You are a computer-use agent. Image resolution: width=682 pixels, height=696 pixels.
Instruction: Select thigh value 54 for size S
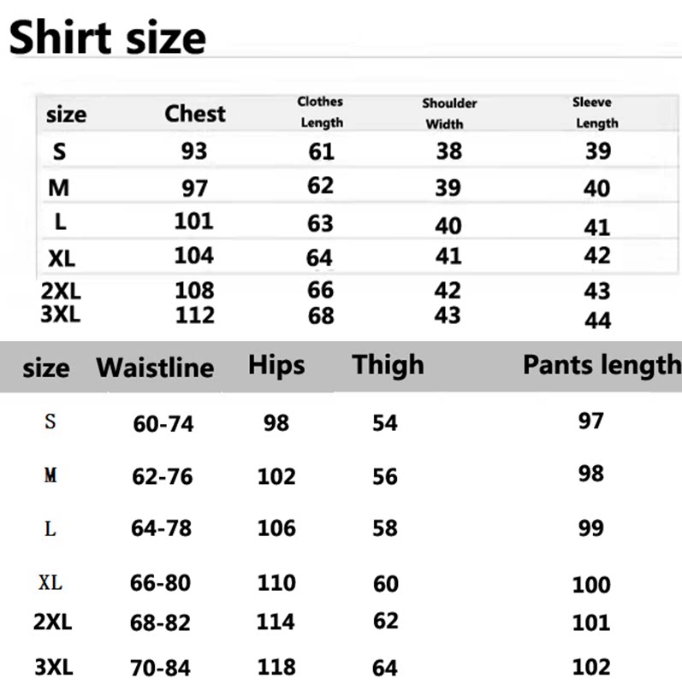385,422
